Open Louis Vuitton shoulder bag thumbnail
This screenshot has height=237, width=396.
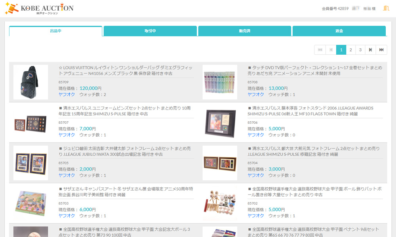tap(30, 82)
